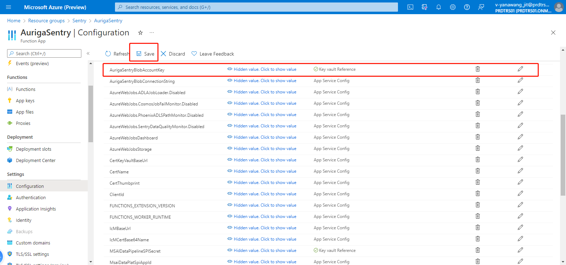
Task: Open Functions in the sidebar
Action: (x=25, y=89)
